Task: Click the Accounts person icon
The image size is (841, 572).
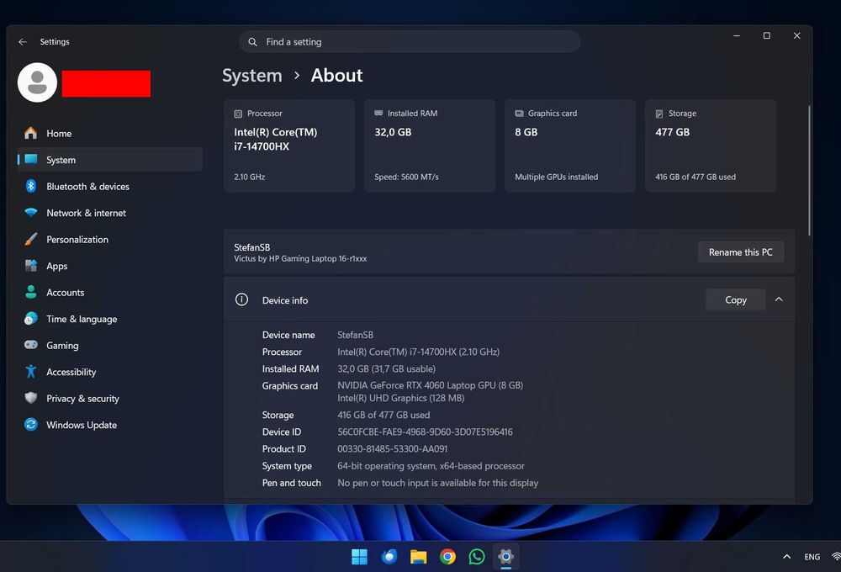Action: click(31, 292)
